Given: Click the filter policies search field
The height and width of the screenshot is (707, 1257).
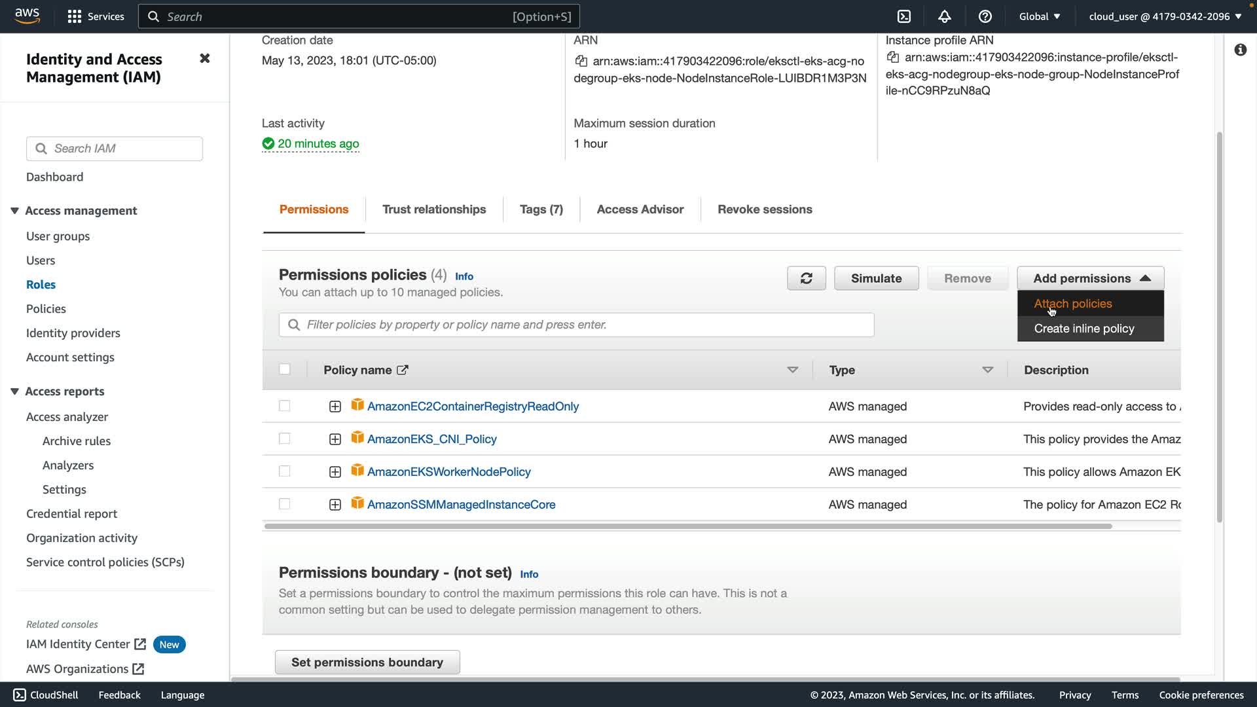Looking at the screenshot, I should 576,325.
